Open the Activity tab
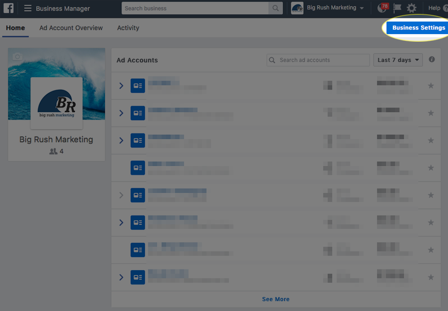This screenshot has height=311, width=448. point(128,28)
